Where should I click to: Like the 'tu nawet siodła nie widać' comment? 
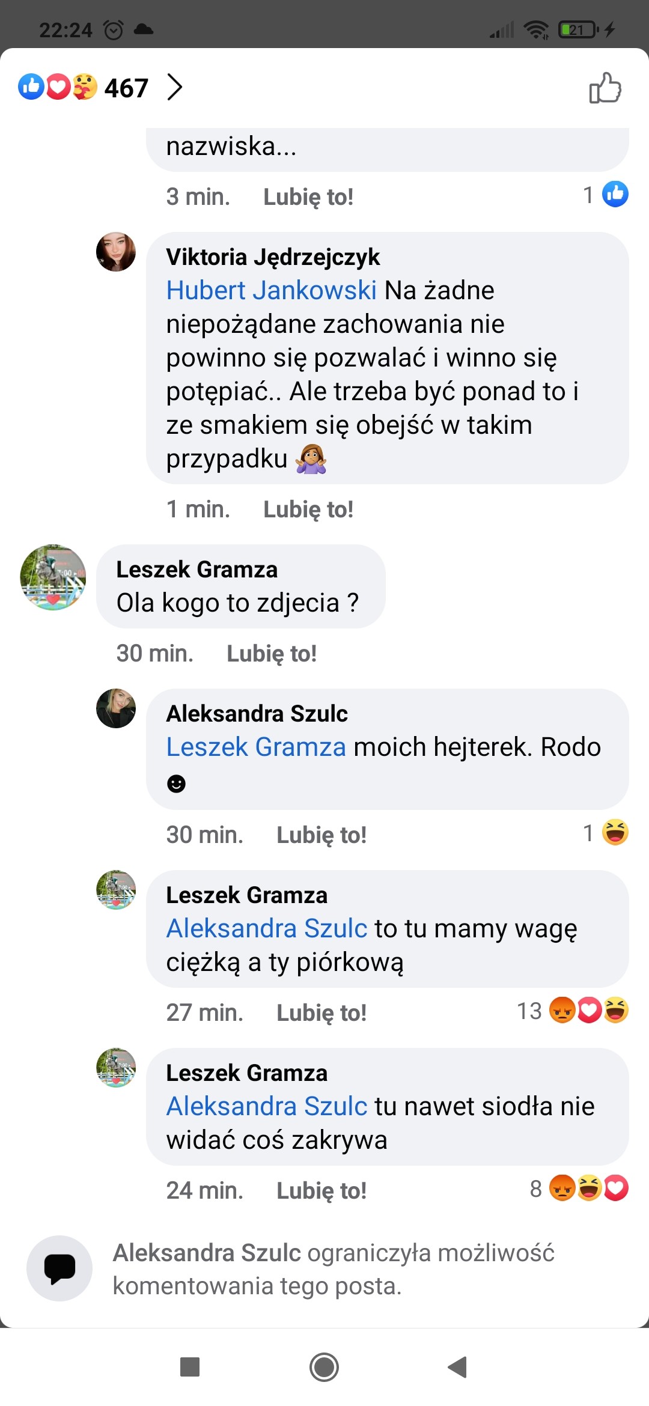click(x=321, y=1191)
